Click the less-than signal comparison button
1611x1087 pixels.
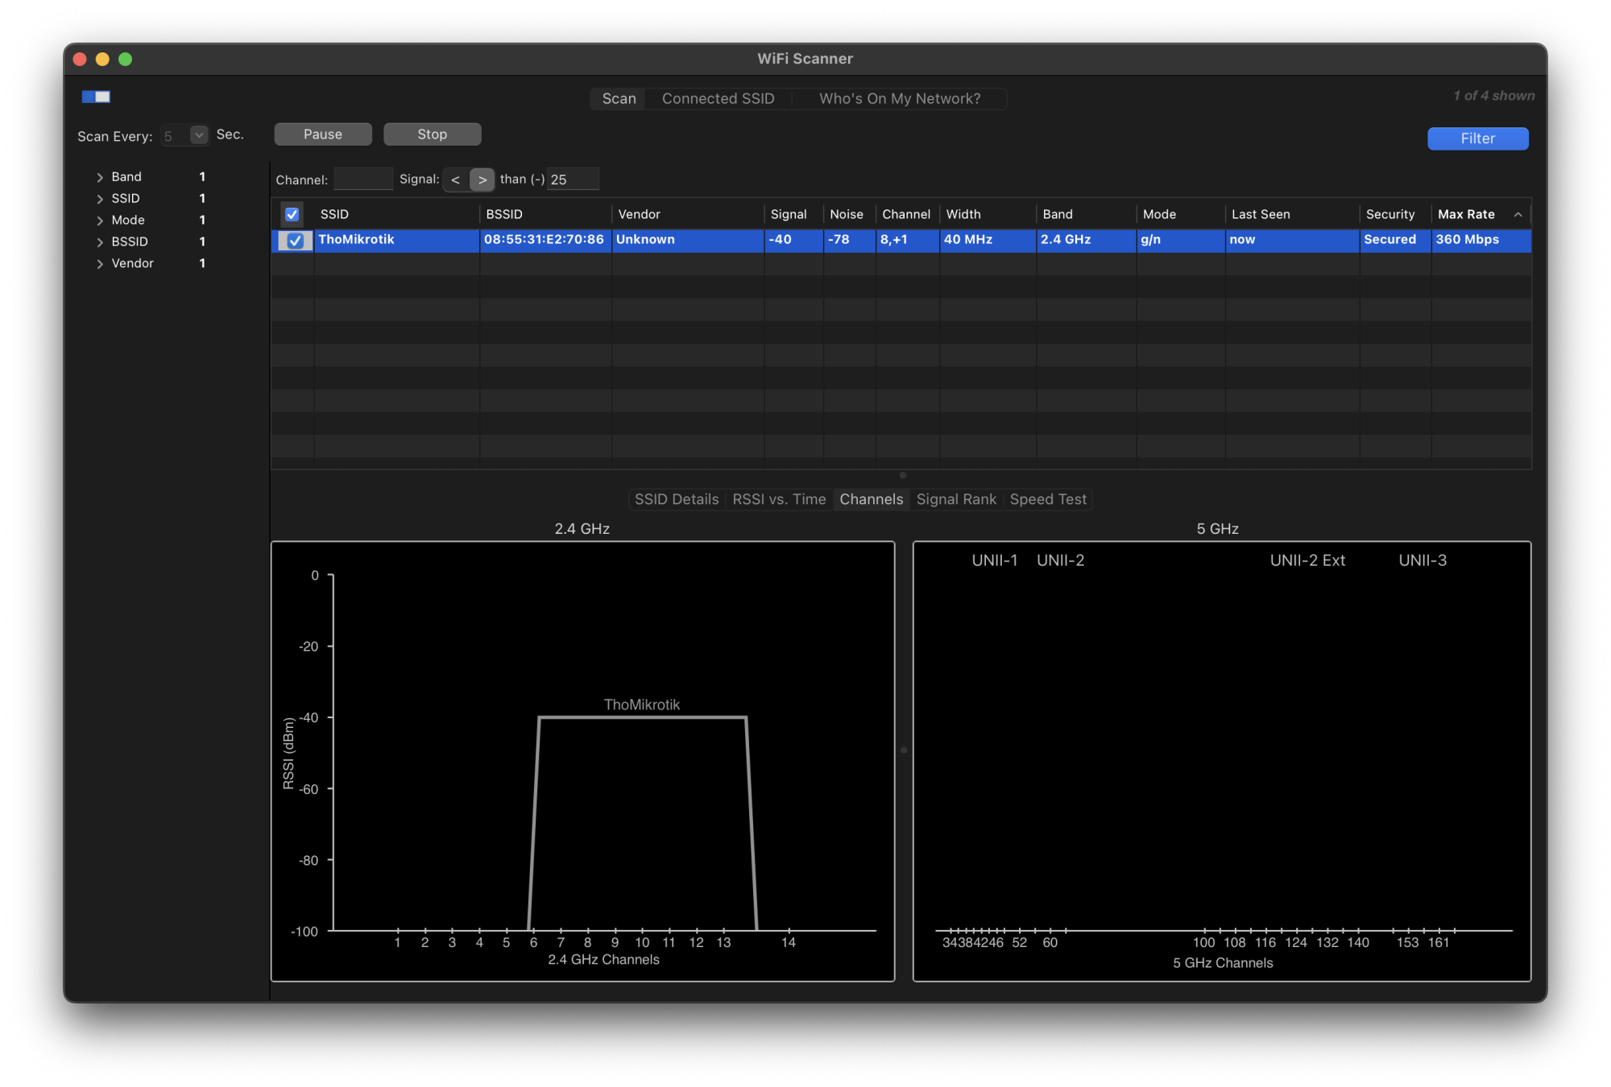(456, 180)
